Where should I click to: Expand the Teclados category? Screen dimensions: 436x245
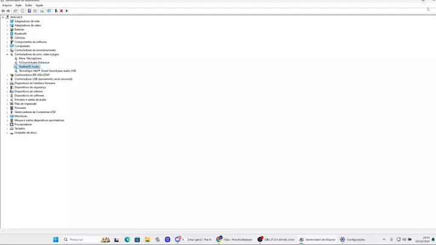[x=7, y=128]
